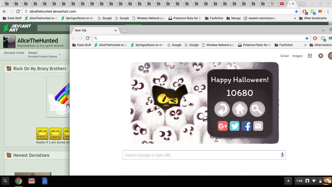Share the score by email icon
This screenshot has height=187, width=332.
[258, 126]
